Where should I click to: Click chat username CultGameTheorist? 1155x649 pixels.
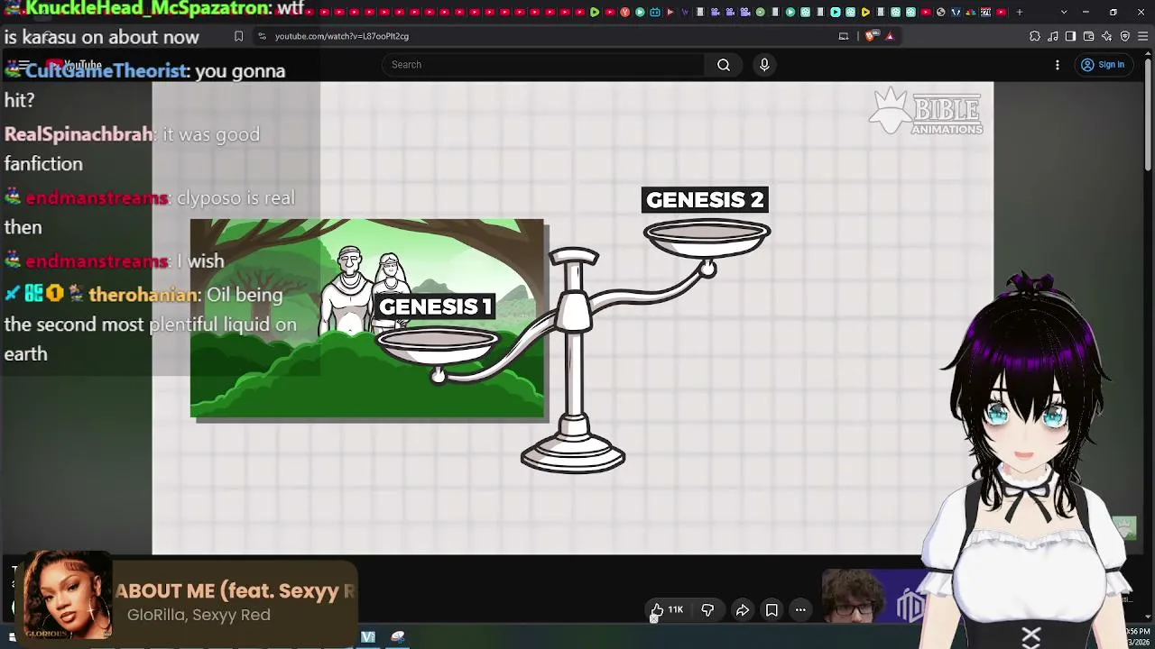(107, 71)
